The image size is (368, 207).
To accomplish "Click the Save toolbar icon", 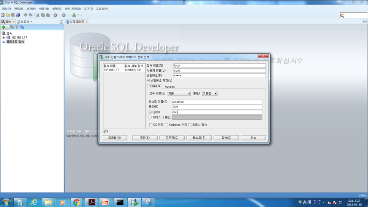I will click(13, 15).
